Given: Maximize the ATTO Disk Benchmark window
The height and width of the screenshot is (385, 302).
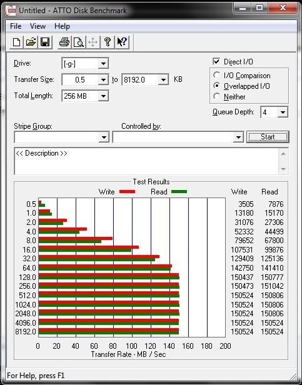Looking at the screenshot, I should [x=259, y=8].
